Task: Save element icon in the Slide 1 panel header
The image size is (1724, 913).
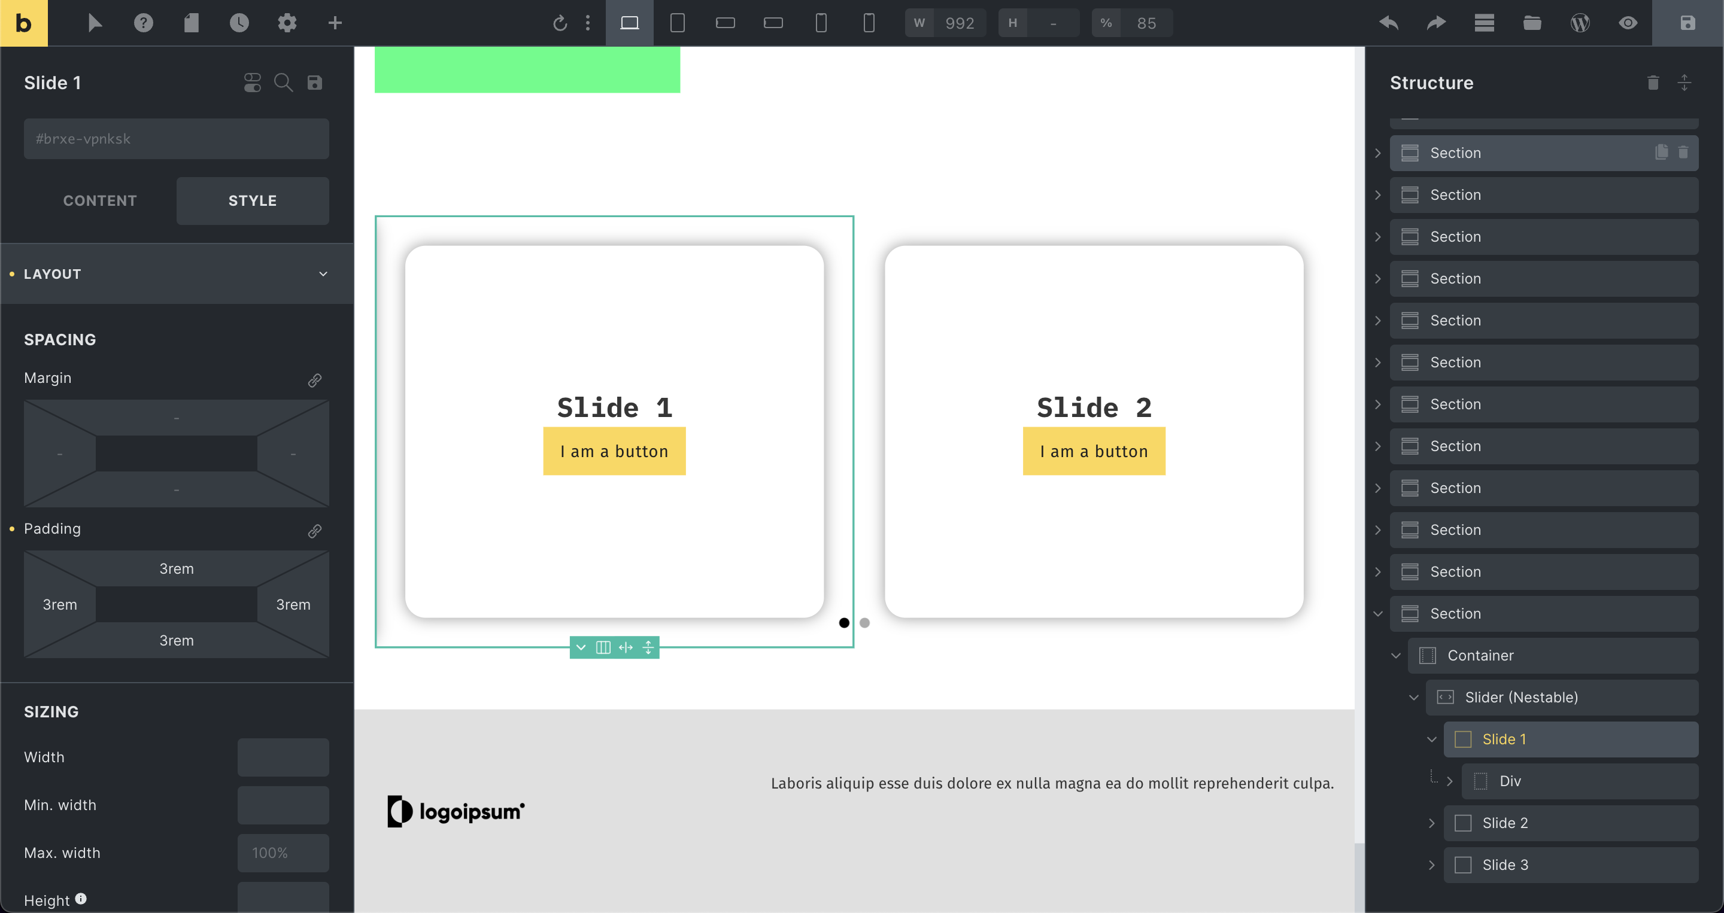Action: point(314,83)
